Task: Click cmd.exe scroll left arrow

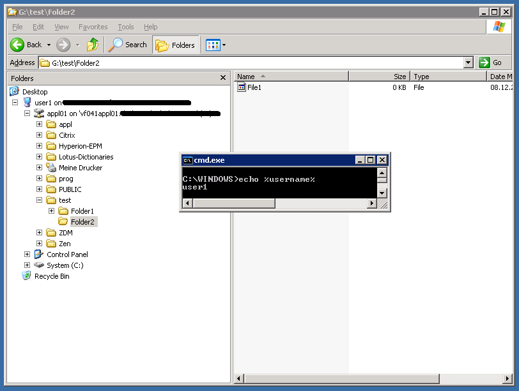Action: coord(188,203)
